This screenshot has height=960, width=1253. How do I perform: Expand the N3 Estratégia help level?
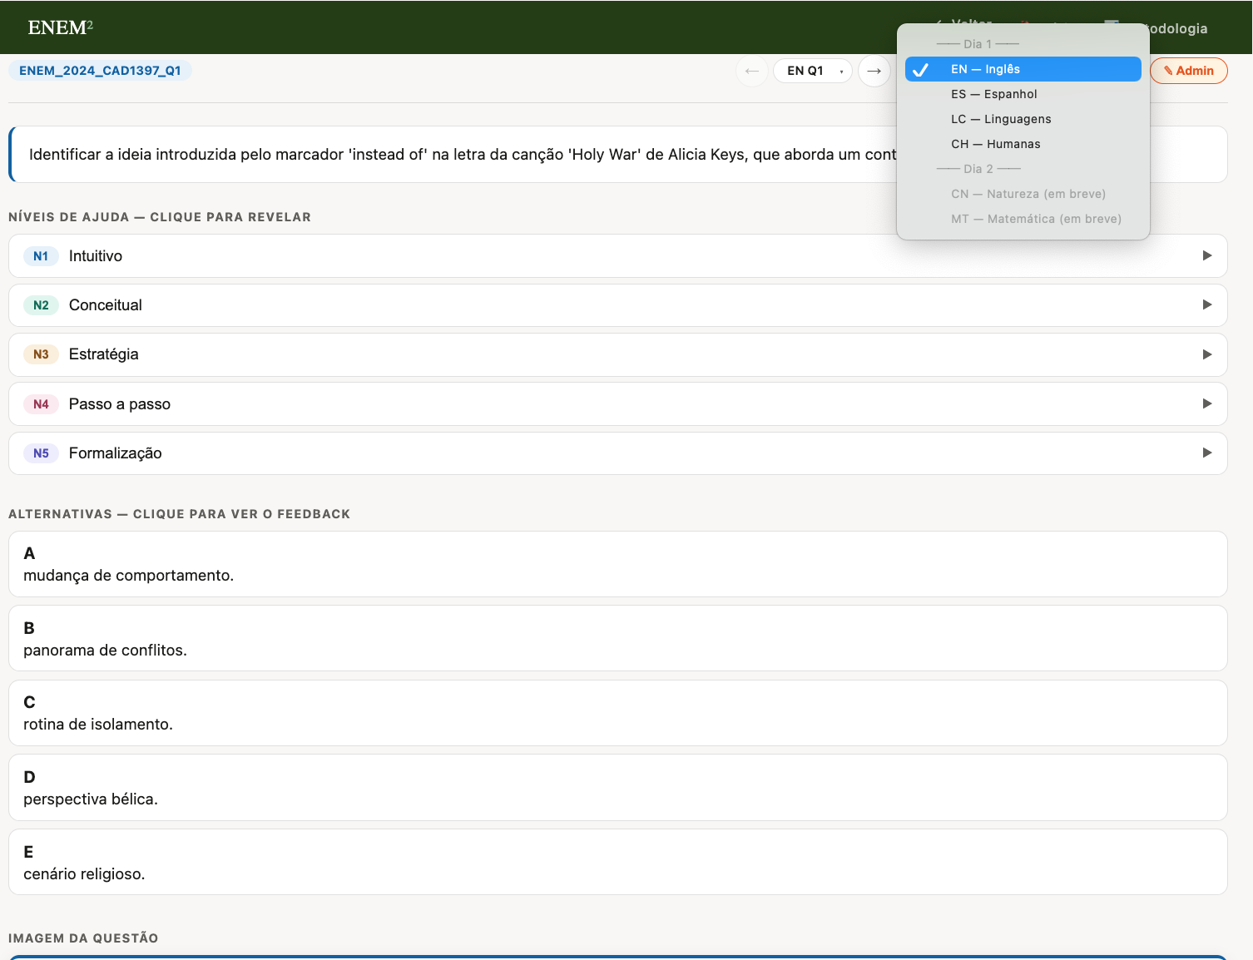[x=617, y=354]
